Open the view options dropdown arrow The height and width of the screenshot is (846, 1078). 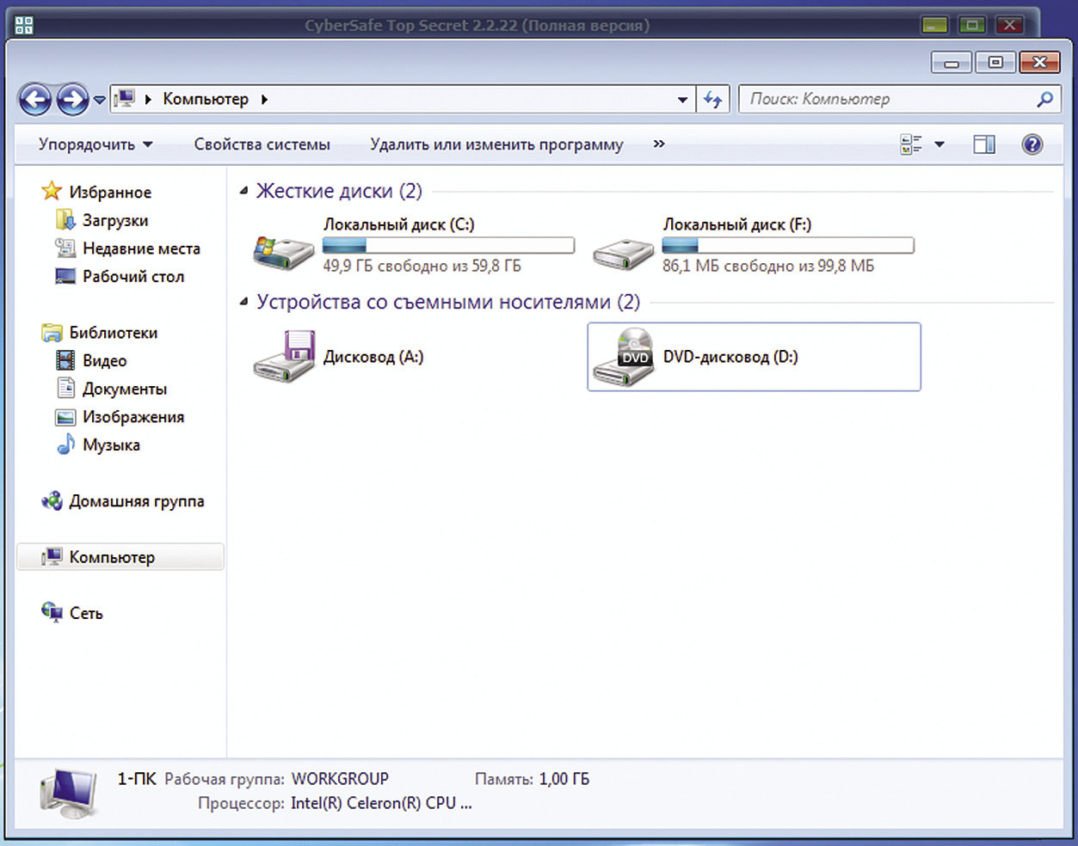point(939,144)
